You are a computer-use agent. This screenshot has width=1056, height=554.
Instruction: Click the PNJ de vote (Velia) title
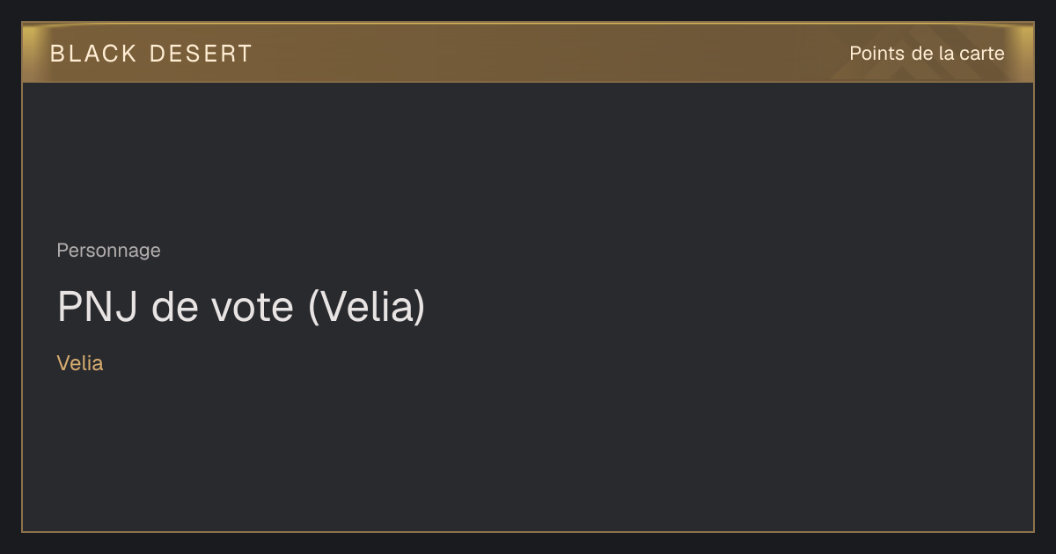241,307
